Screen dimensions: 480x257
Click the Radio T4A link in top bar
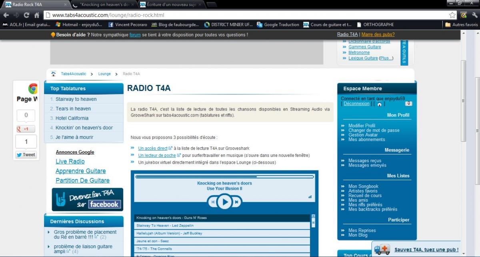click(x=347, y=35)
